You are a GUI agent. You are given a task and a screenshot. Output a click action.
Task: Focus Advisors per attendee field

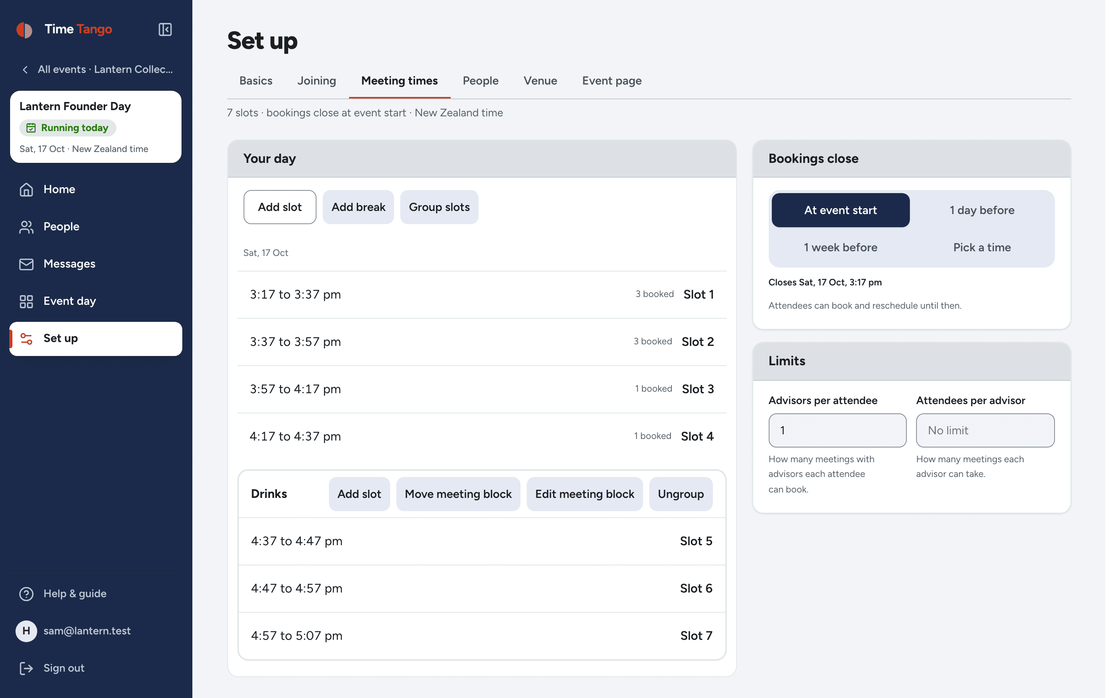click(x=837, y=430)
